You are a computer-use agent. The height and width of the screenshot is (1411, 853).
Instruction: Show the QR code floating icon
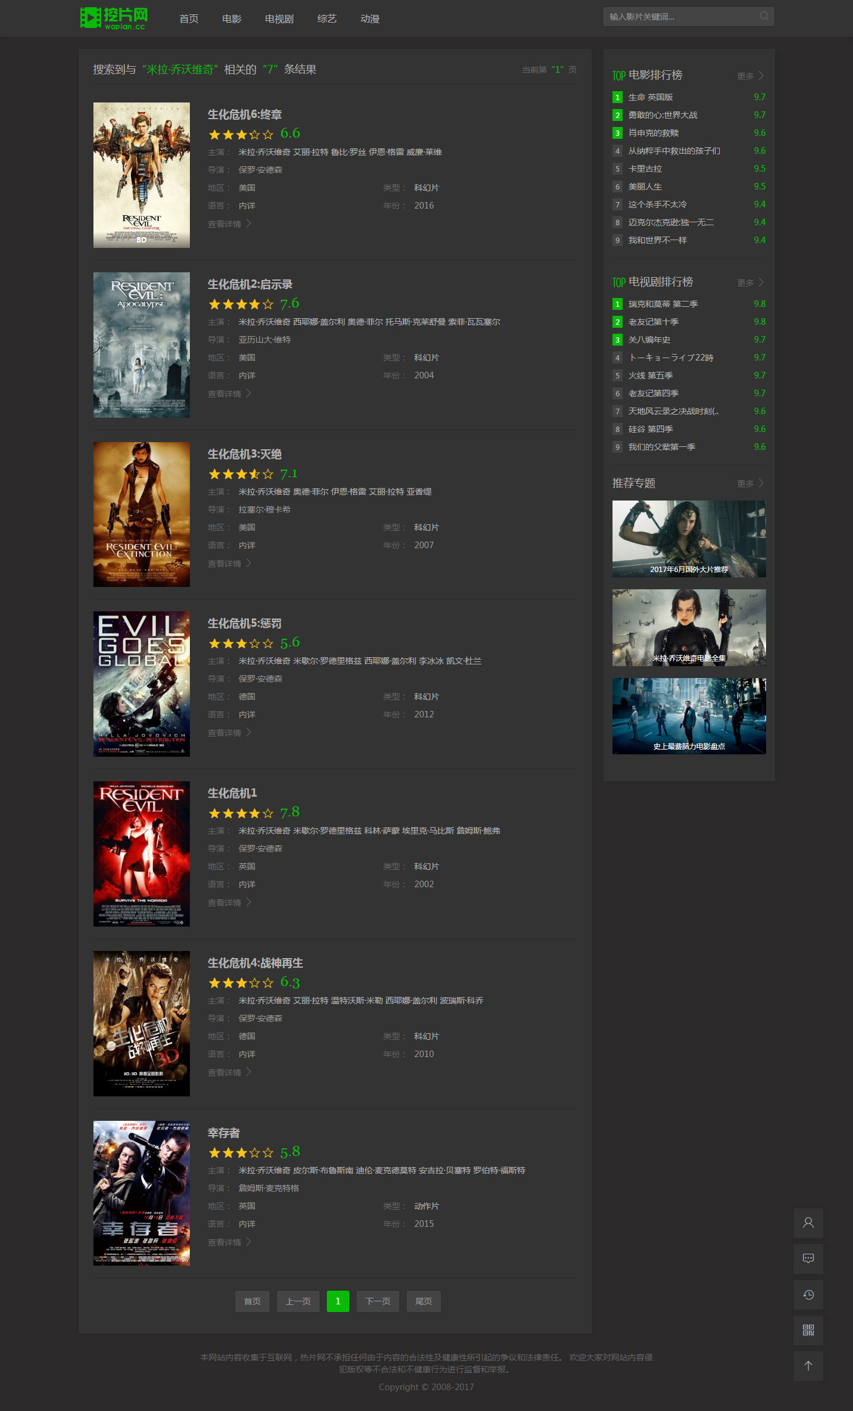pyautogui.click(x=808, y=1331)
